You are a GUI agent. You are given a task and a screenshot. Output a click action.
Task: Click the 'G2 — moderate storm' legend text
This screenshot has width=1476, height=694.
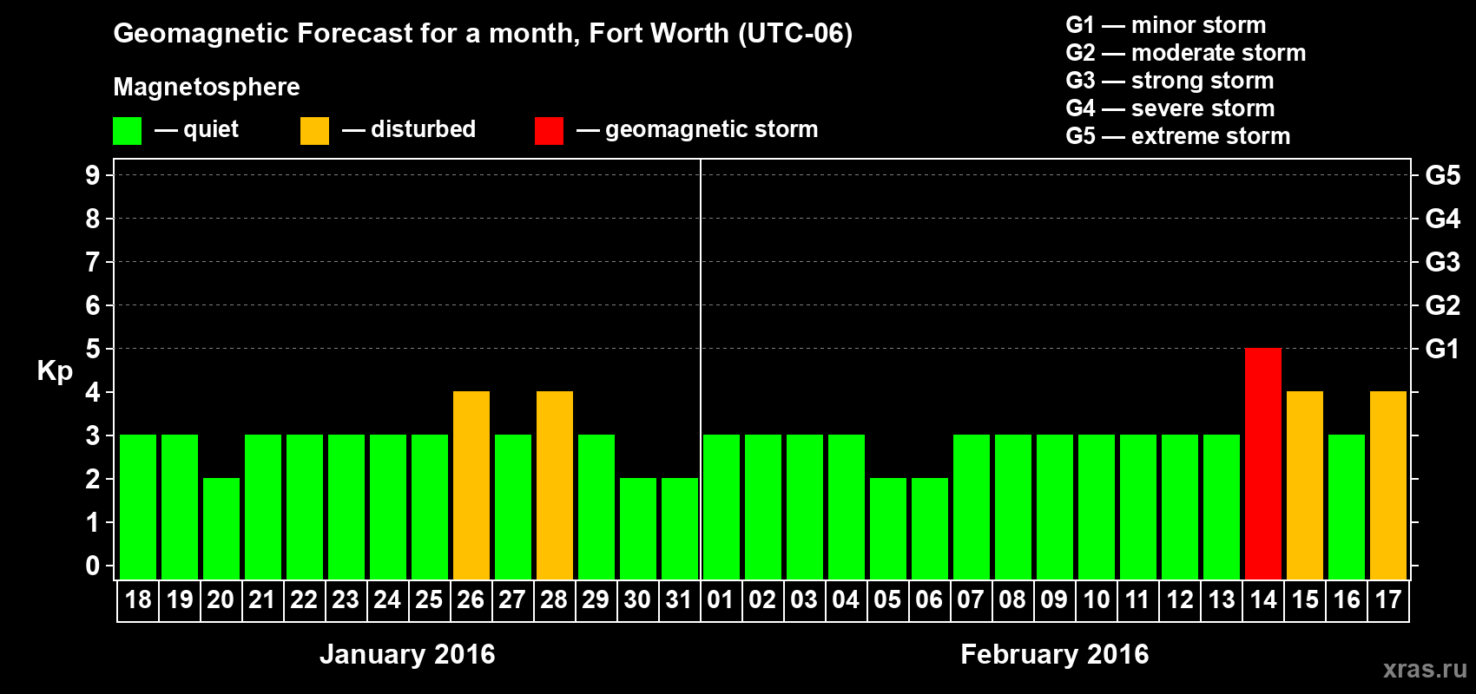(1186, 53)
